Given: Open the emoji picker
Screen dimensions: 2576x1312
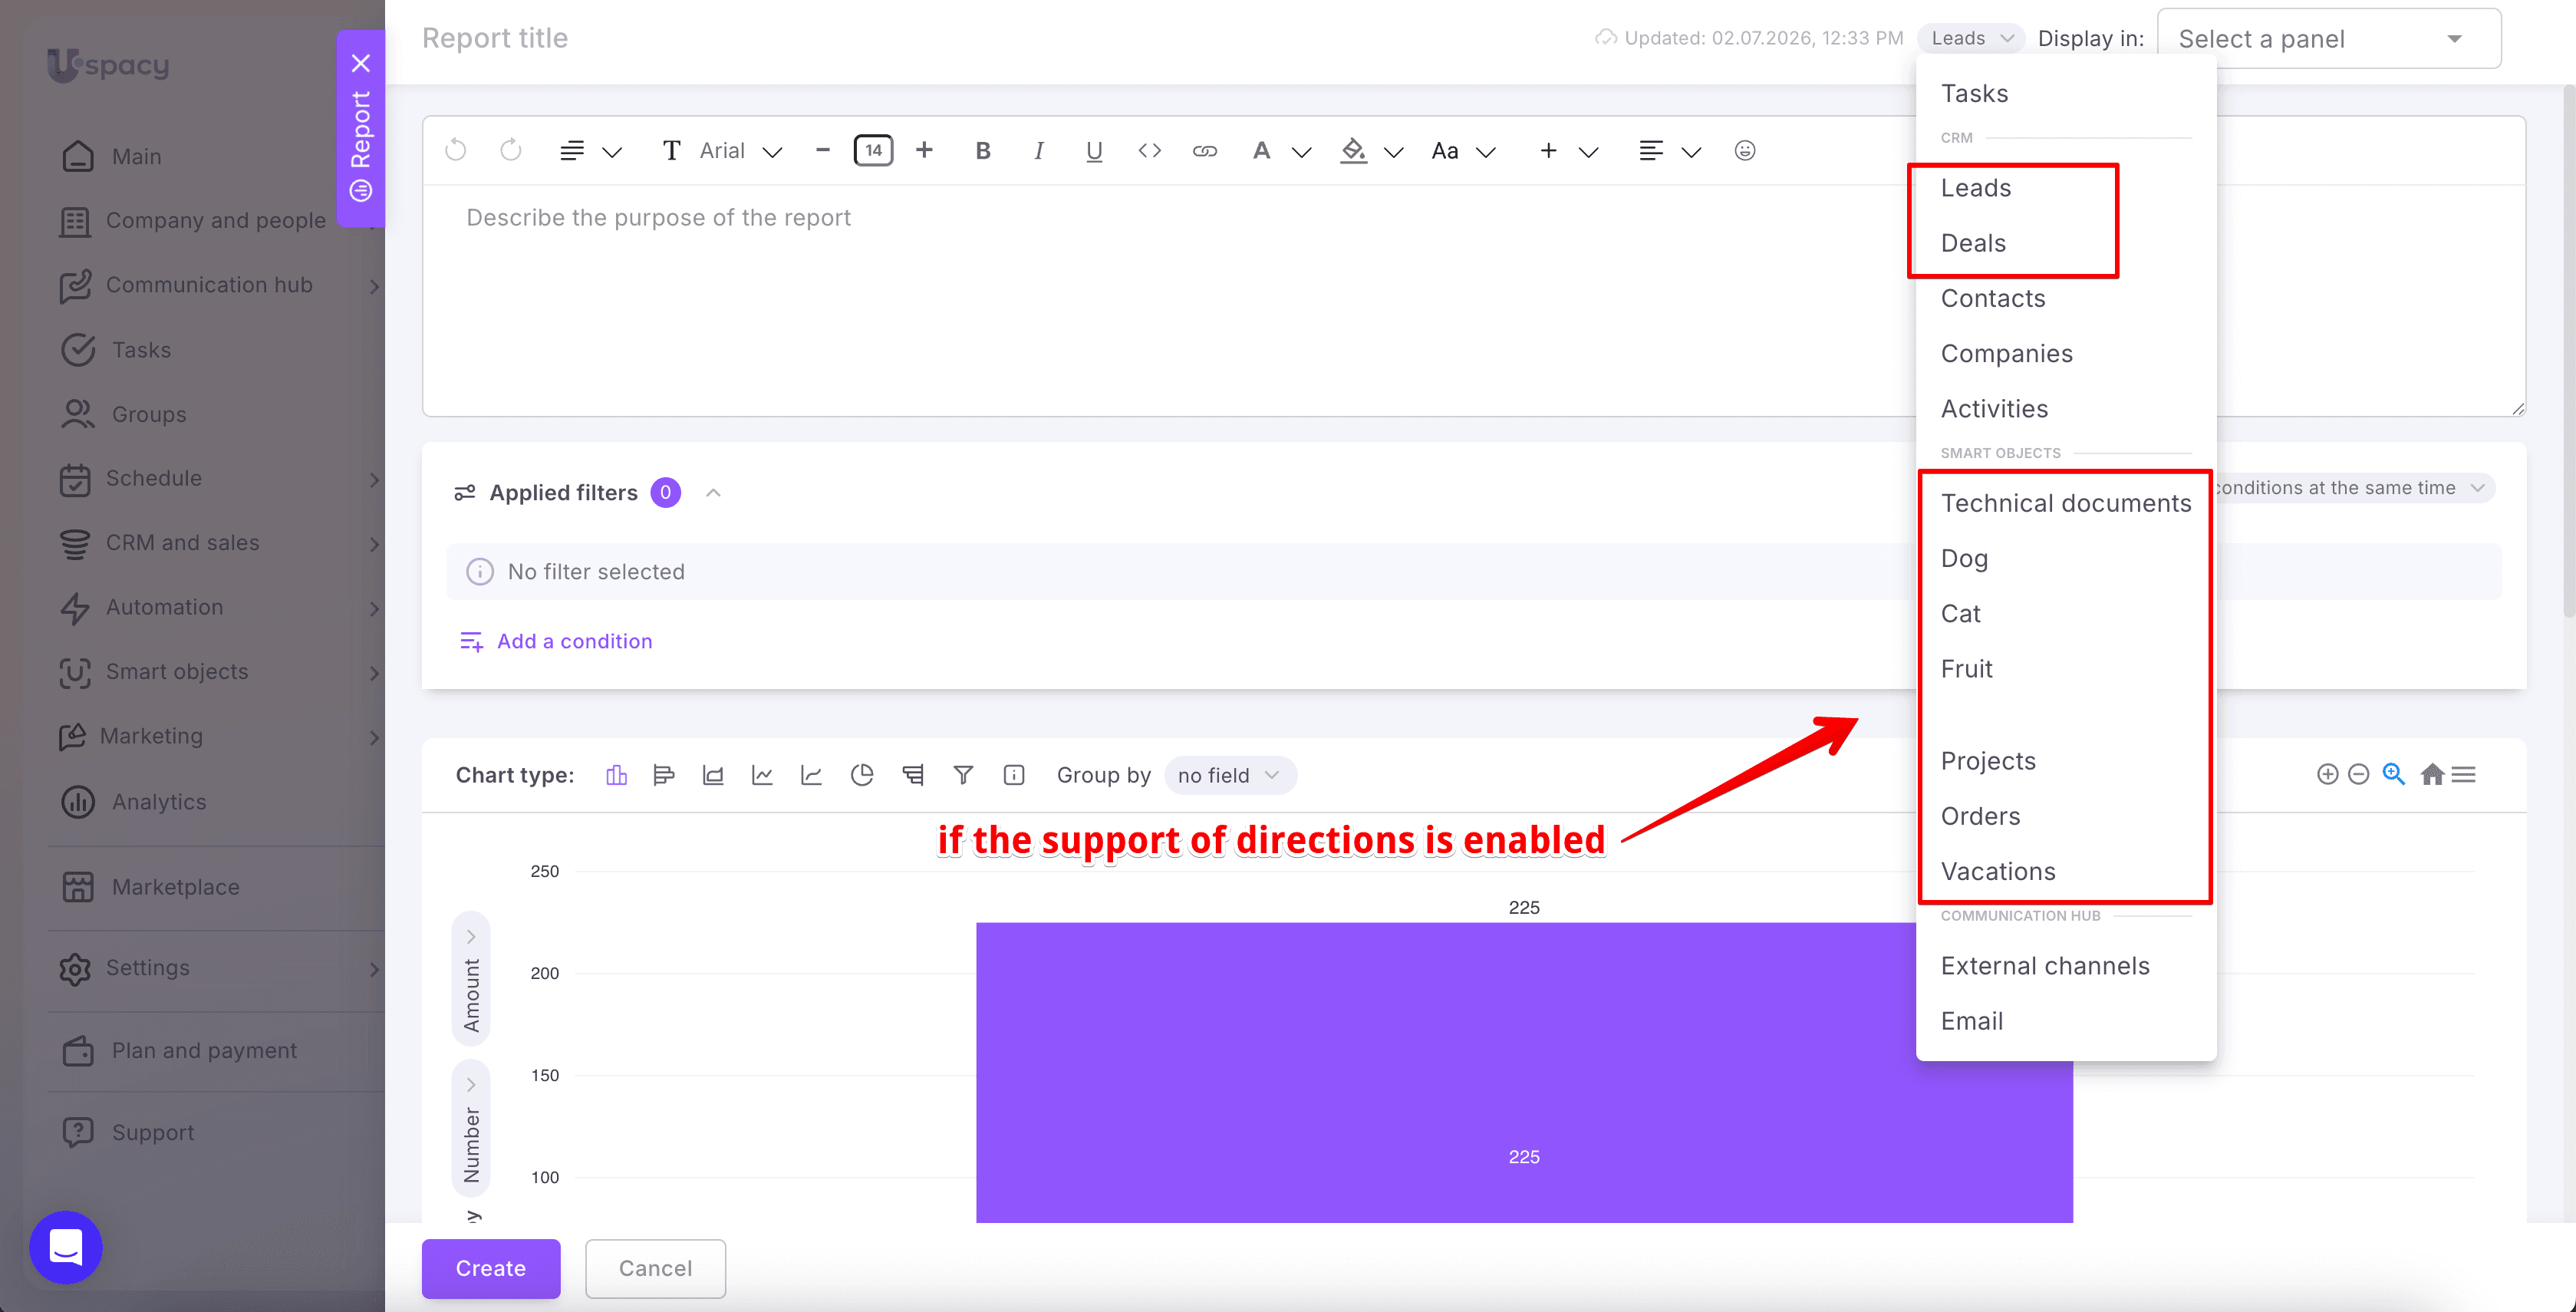Looking at the screenshot, I should click(x=1744, y=150).
